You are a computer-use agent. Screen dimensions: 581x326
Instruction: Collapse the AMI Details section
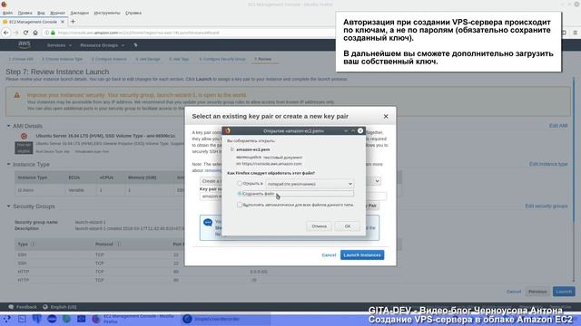pos(8,126)
